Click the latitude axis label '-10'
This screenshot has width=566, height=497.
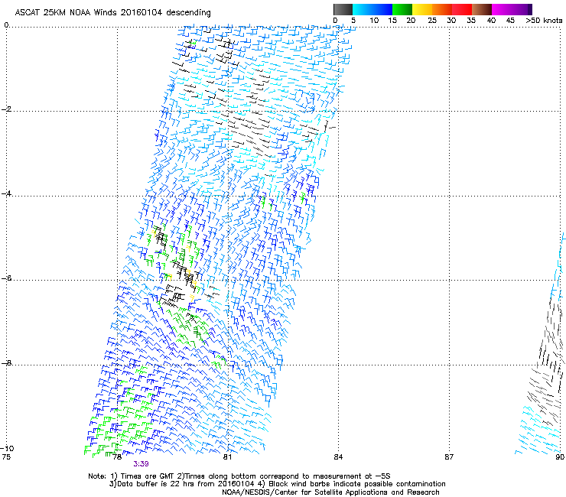(7, 448)
